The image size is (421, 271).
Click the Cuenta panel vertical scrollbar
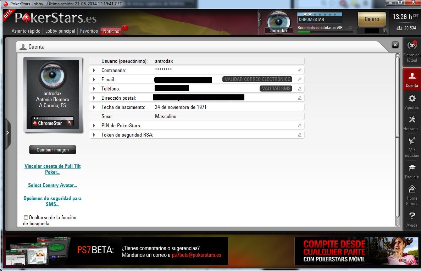[x=398, y=137]
